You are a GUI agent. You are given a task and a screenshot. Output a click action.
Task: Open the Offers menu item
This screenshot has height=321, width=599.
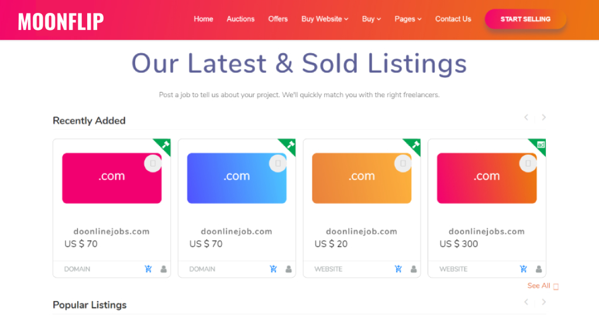(278, 19)
